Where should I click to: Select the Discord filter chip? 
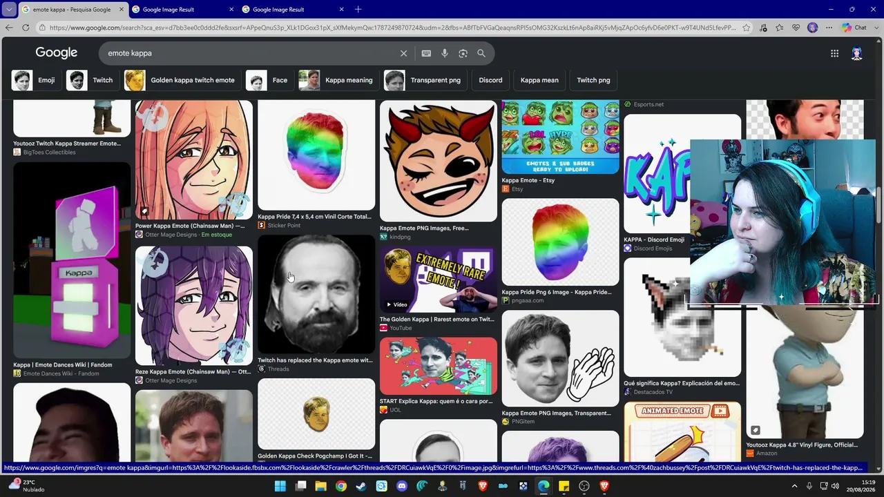click(x=491, y=80)
